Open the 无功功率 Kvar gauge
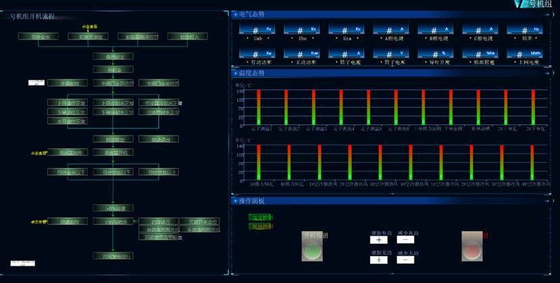560x283 pixels. [301, 53]
